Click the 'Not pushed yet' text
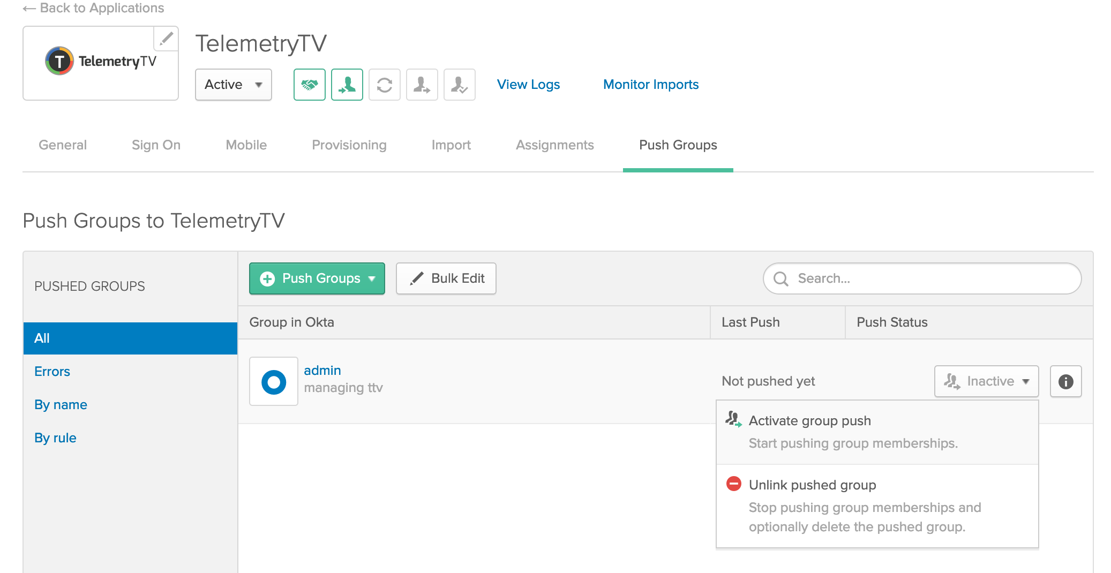The width and height of the screenshot is (1111, 573). 768,381
